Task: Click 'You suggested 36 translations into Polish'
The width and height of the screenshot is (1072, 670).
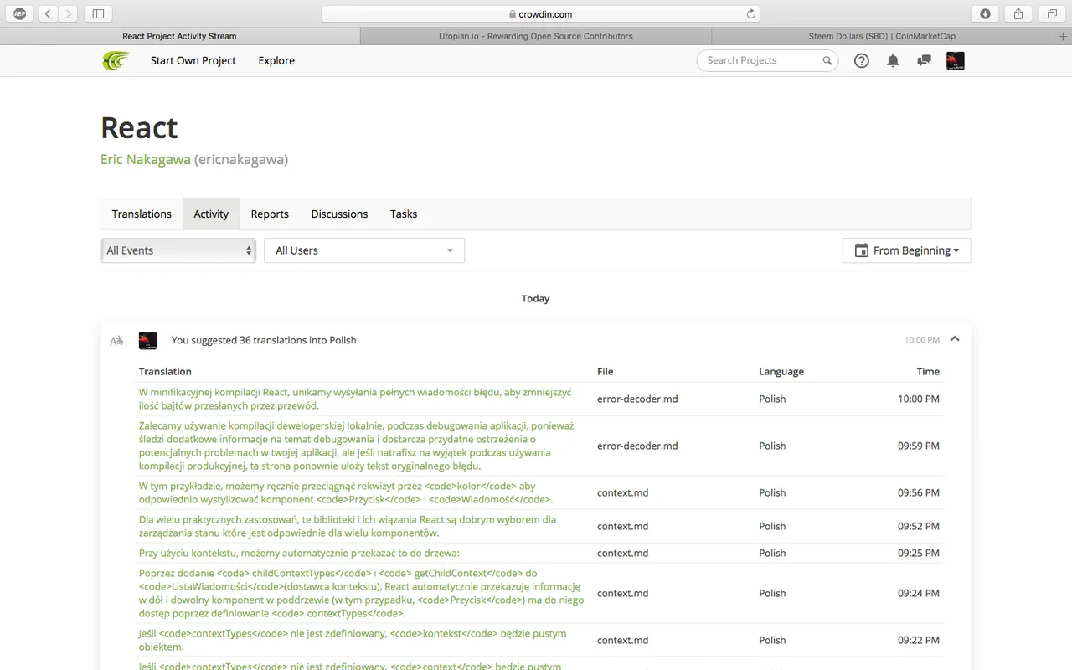Action: 264,340
